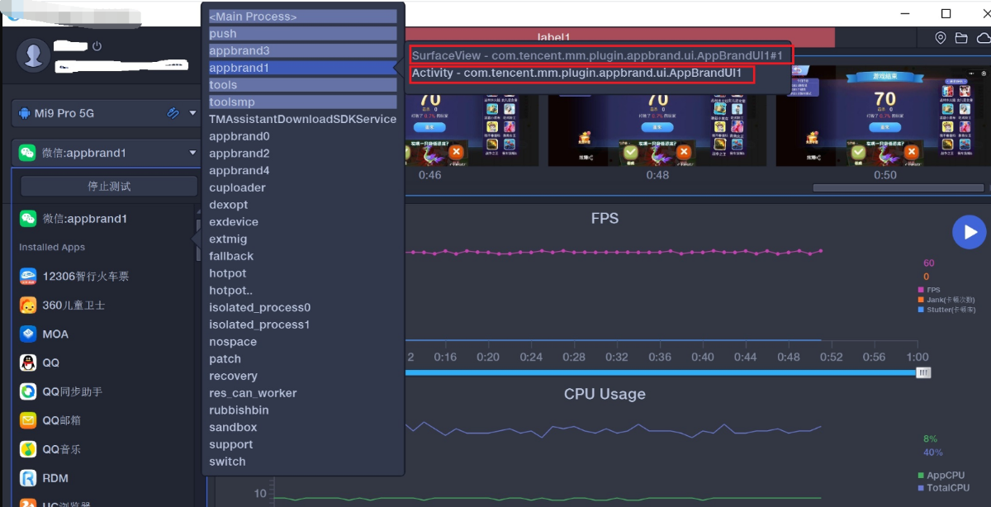
Task: Select the appbrand3 process entry
Action: pyautogui.click(x=303, y=50)
